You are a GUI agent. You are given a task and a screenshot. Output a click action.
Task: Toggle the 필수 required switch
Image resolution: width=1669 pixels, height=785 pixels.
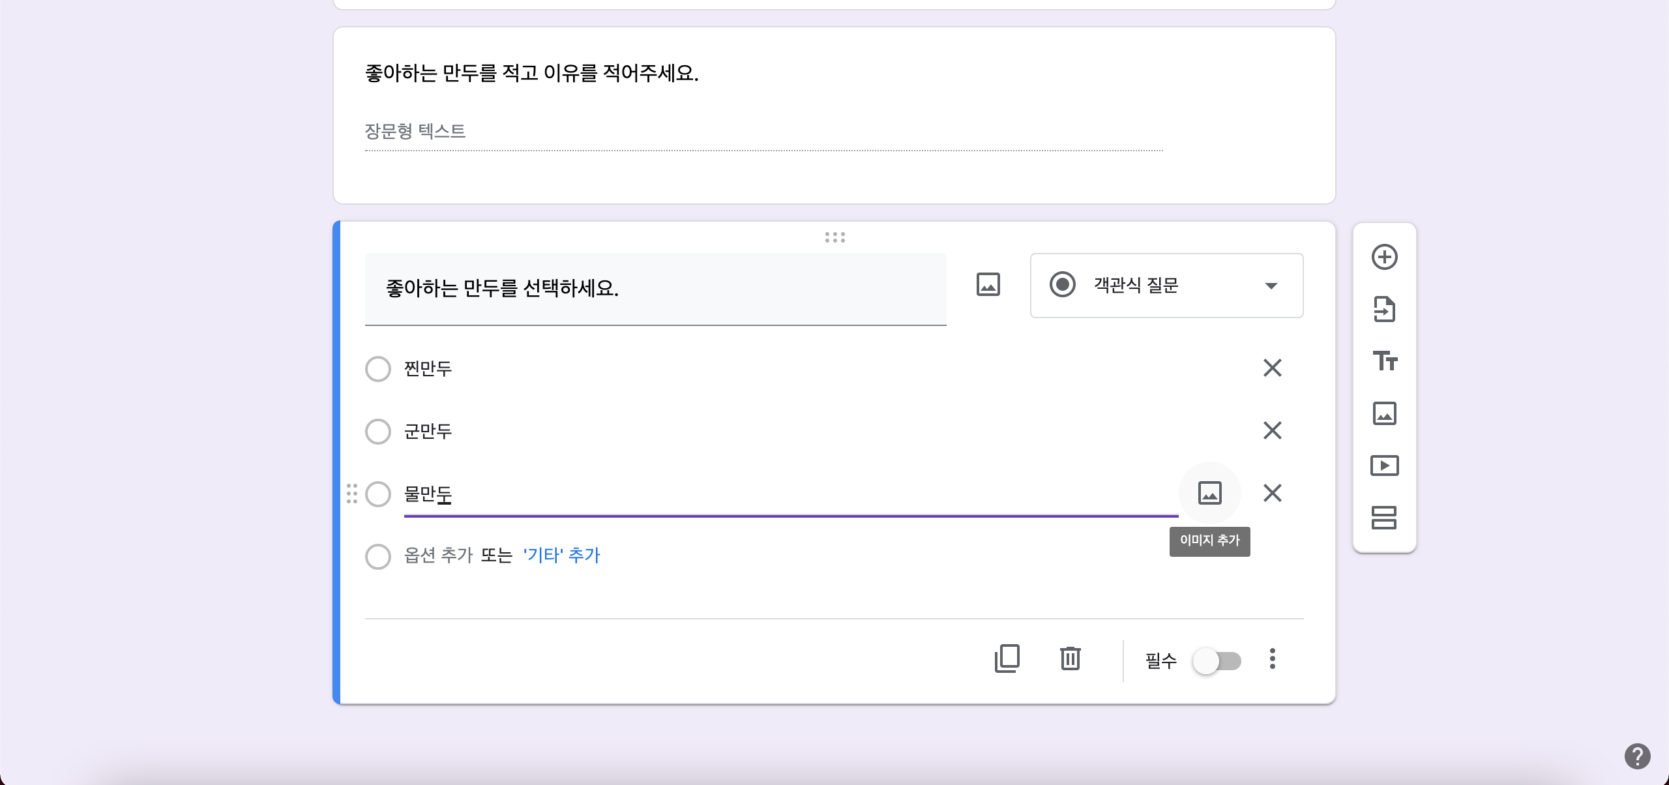pyautogui.click(x=1217, y=661)
